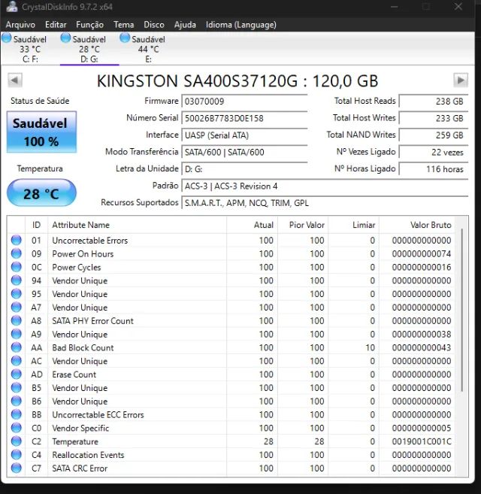
Task: Click the Atual column header
Action: [252, 225]
